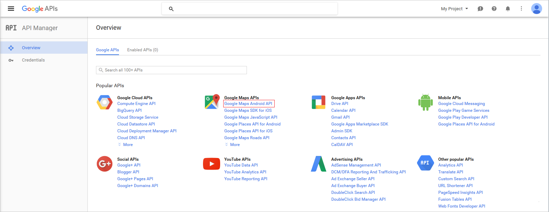Click the Google APIs logo

pos(40,9)
